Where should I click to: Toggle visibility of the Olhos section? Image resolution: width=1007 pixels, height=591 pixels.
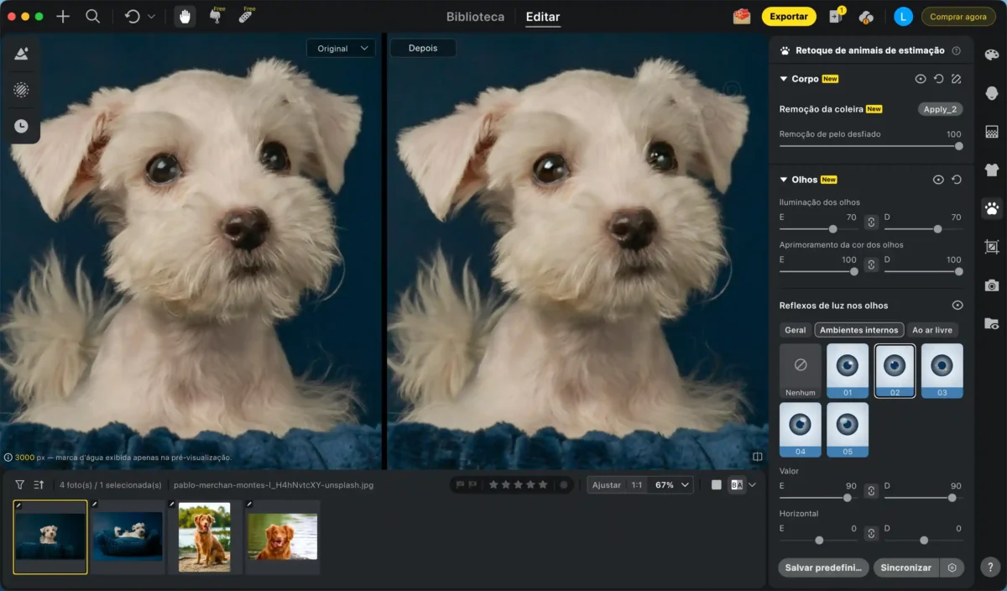[x=938, y=180]
